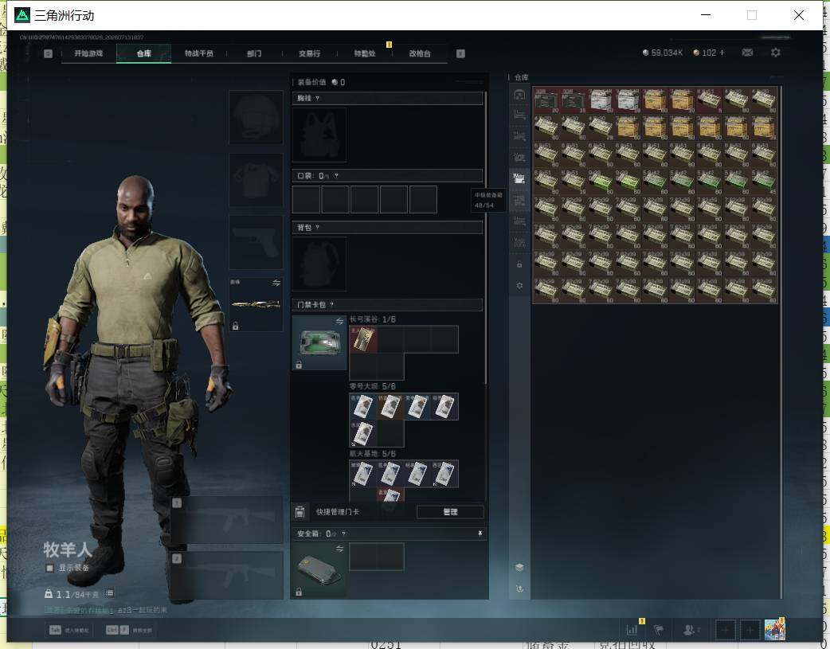Select the empty backpack slot
The height and width of the screenshot is (649, 830).
point(319,264)
